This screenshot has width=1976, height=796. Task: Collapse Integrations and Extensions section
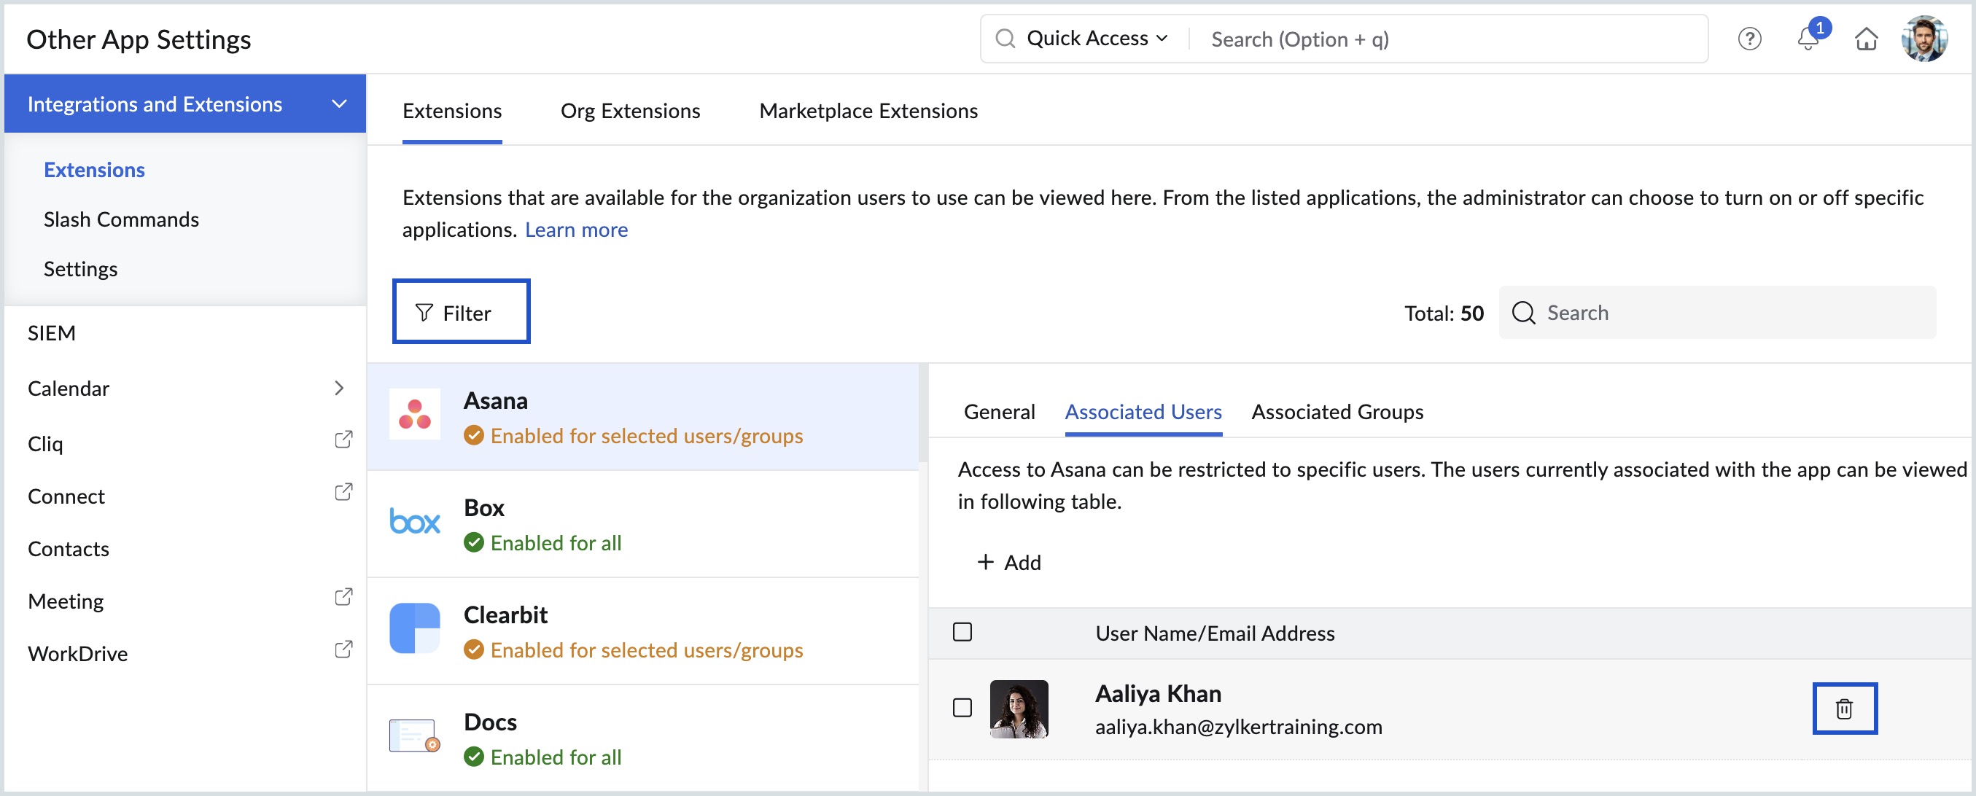[x=339, y=104]
